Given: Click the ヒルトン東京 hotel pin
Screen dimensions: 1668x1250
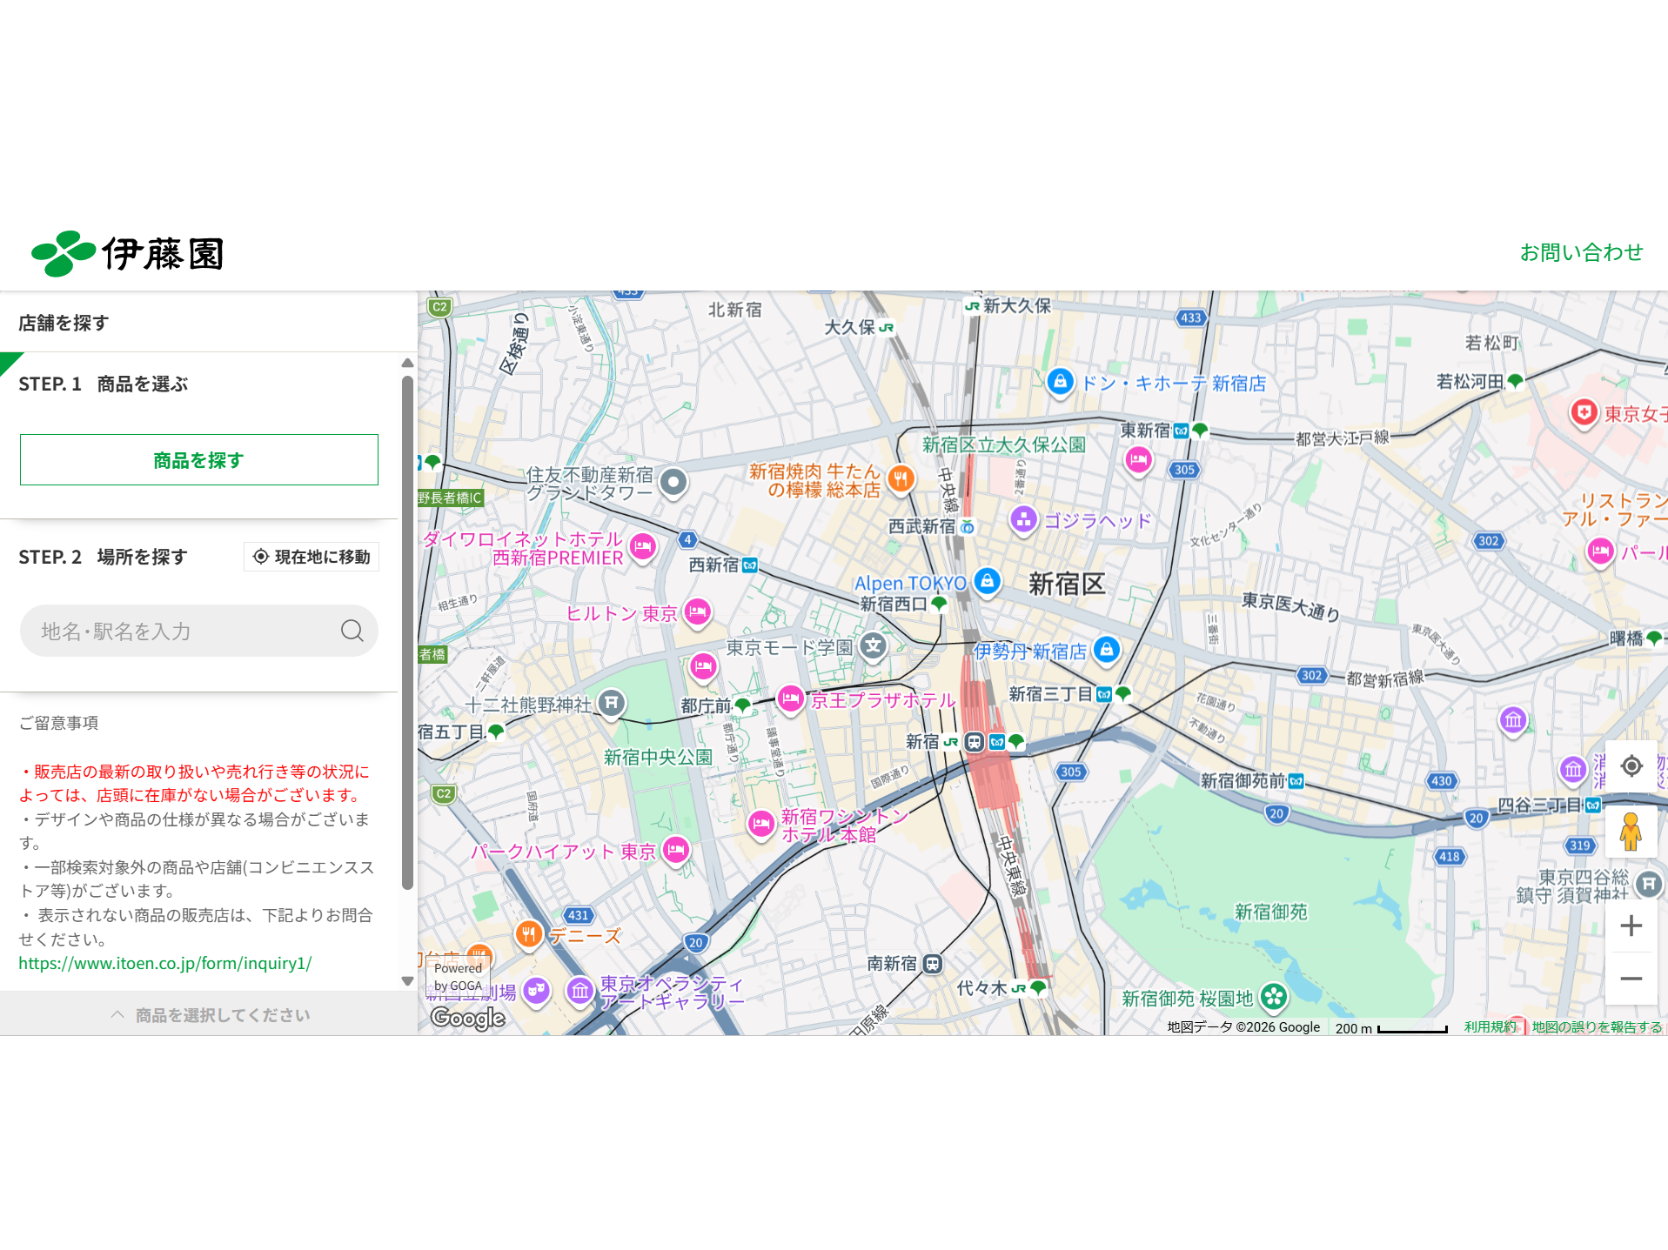Looking at the screenshot, I should coord(698,612).
